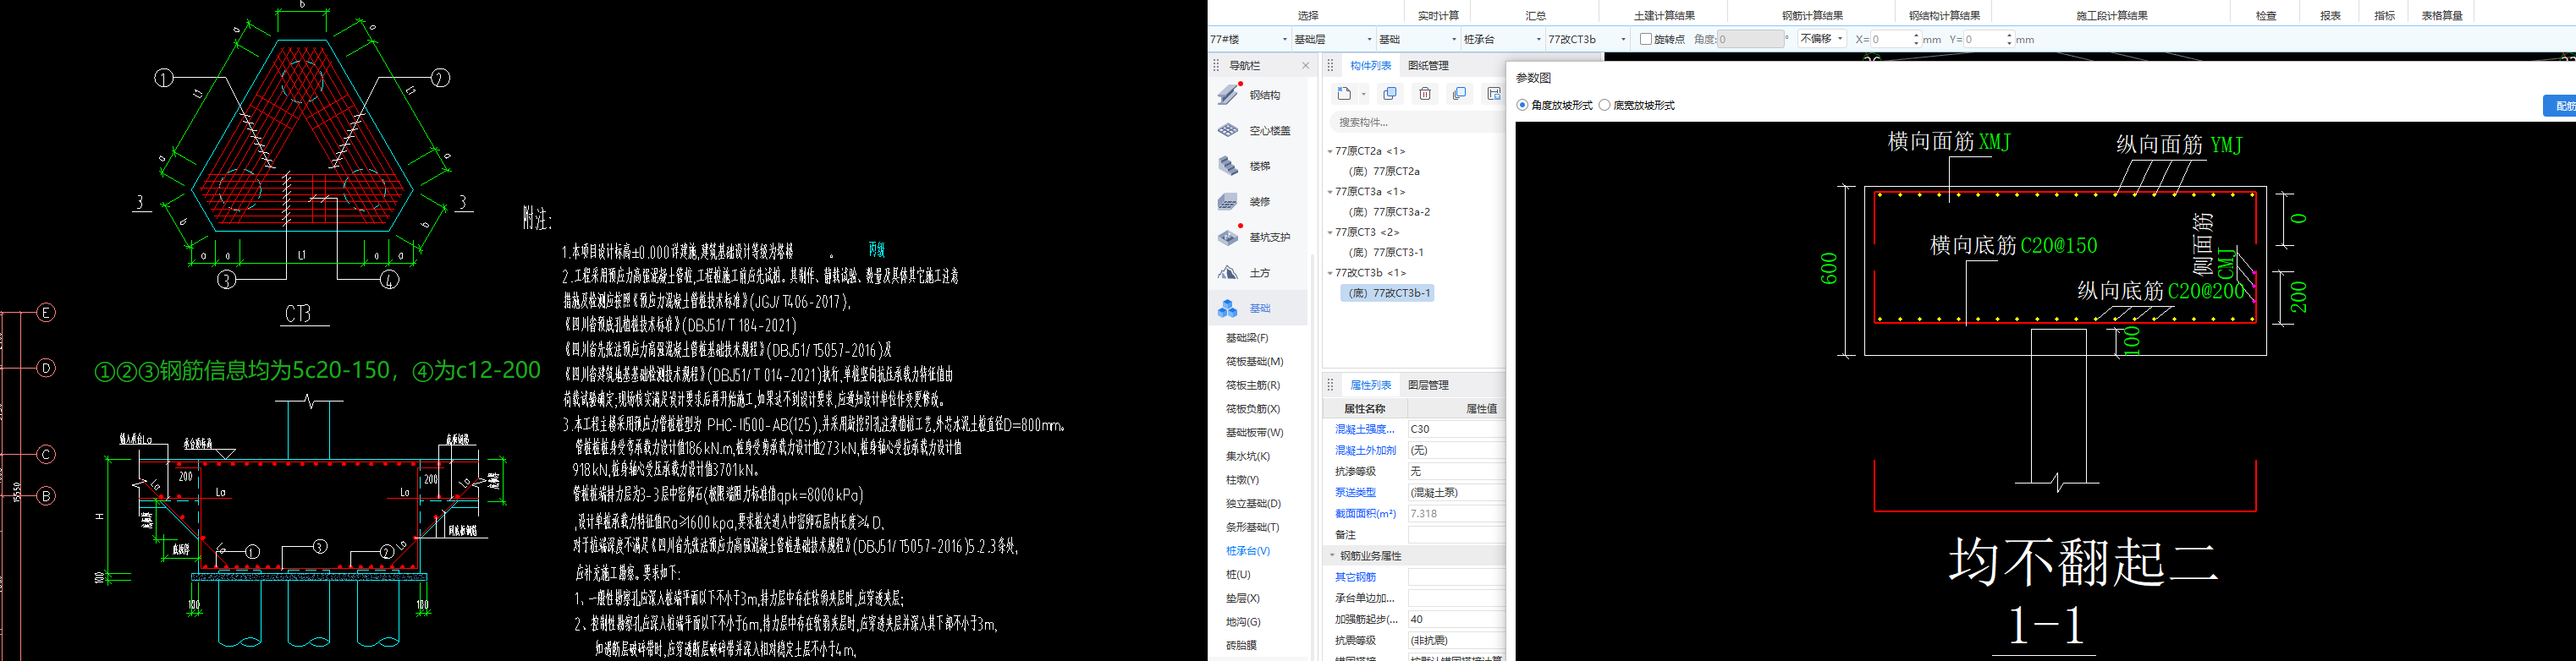Click the 导航栏 panel drag handle icon
The width and height of the screenshot is (2576, 661).
(x=1217, y=66)
